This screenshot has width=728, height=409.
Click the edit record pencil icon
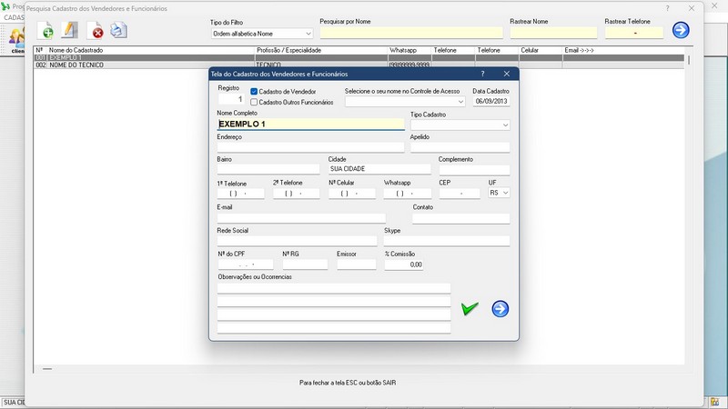69,30
